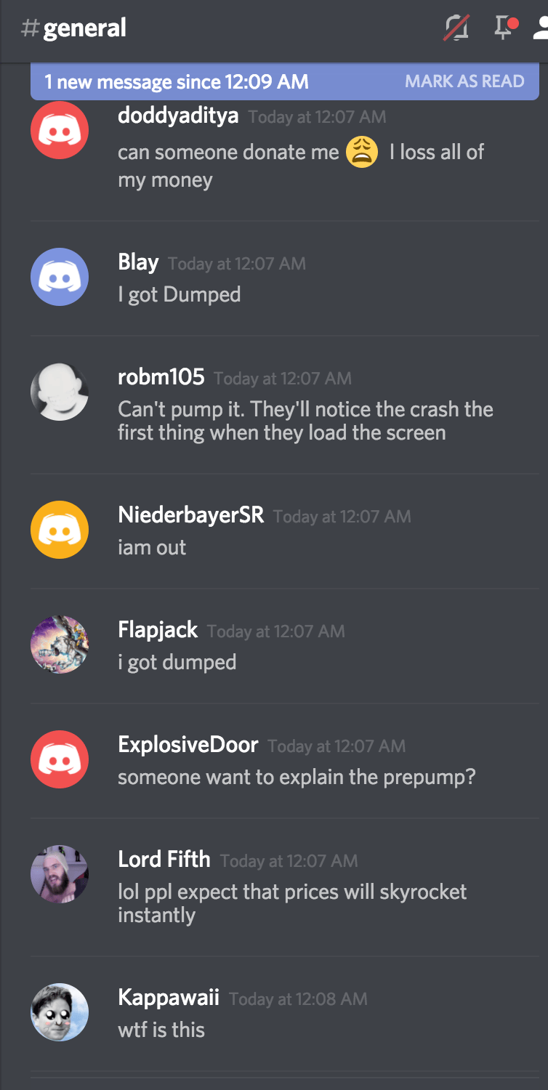Click the hash symbol beside general
Screen dimensions: 548x1090
click(x=30, y=28)
